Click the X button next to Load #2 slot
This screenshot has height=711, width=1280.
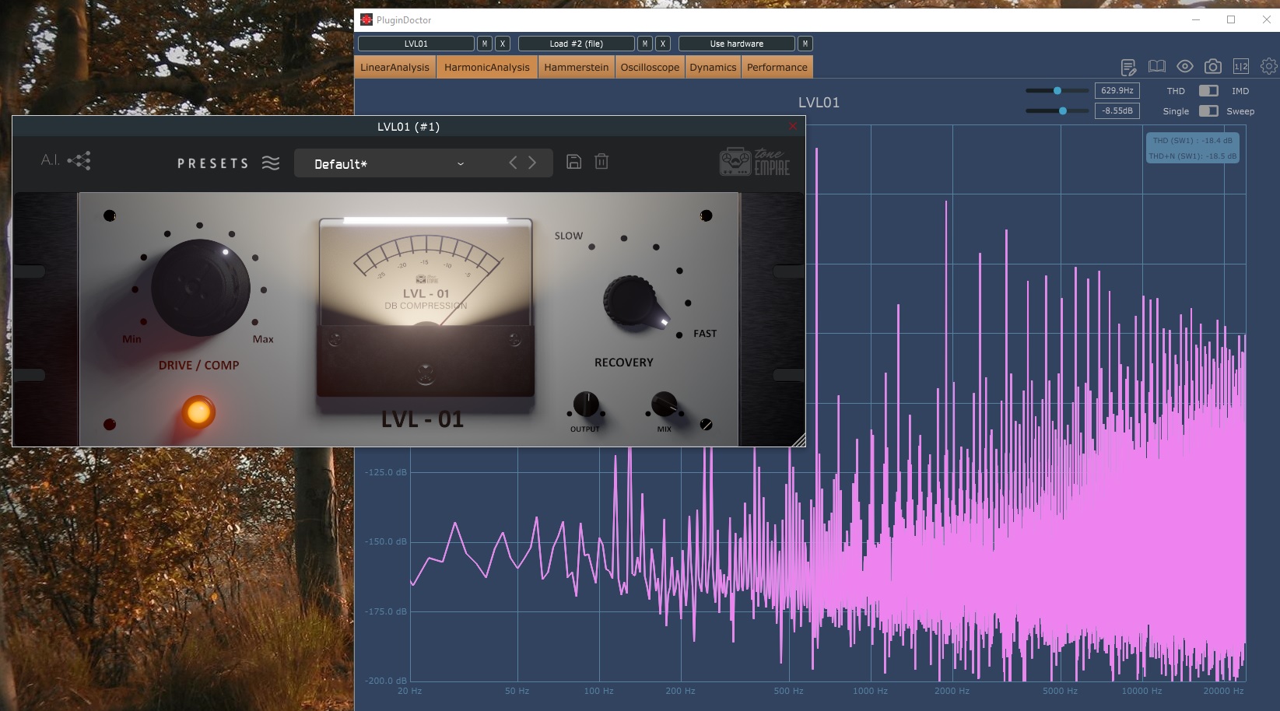663,44
